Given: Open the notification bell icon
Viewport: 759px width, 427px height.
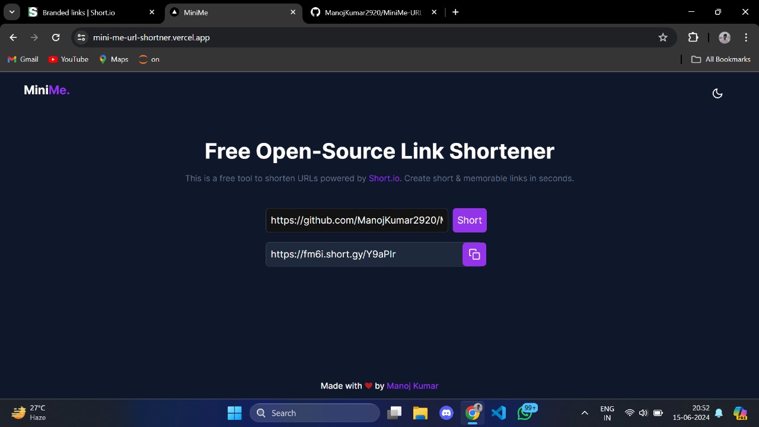Looking at the screenshot, I should 719,413.
